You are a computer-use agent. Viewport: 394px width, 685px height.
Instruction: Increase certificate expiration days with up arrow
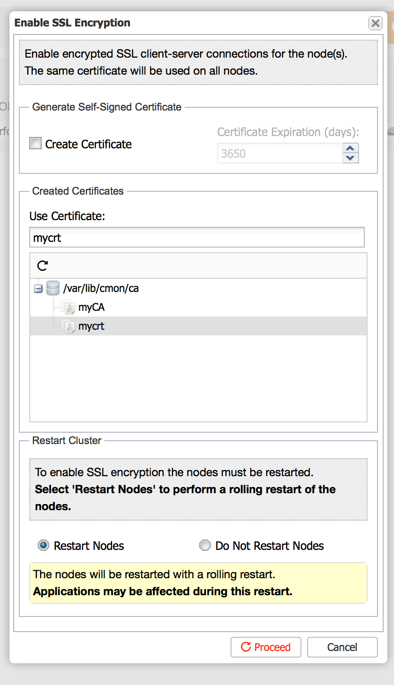350,148
